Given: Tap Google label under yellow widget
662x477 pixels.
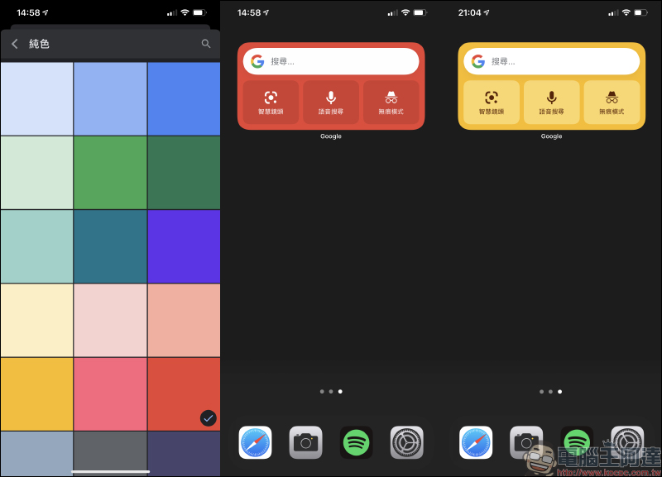Looking at the screenshot, I should pos(551,136).
